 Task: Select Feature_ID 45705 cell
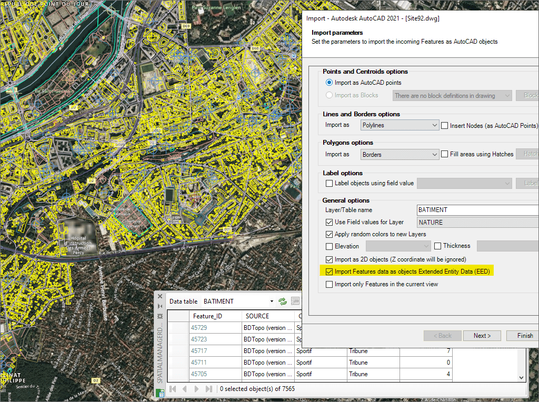[215, 374]
